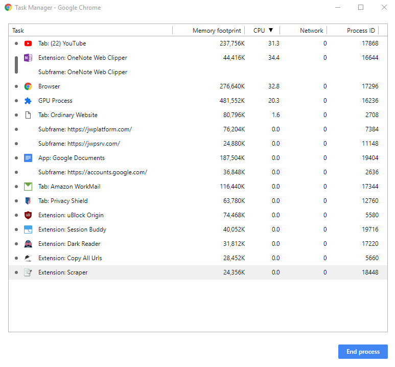Click CPU value 1.6
Screen dimensions: 395x367
pyautogui.click(x=275, y=115)
